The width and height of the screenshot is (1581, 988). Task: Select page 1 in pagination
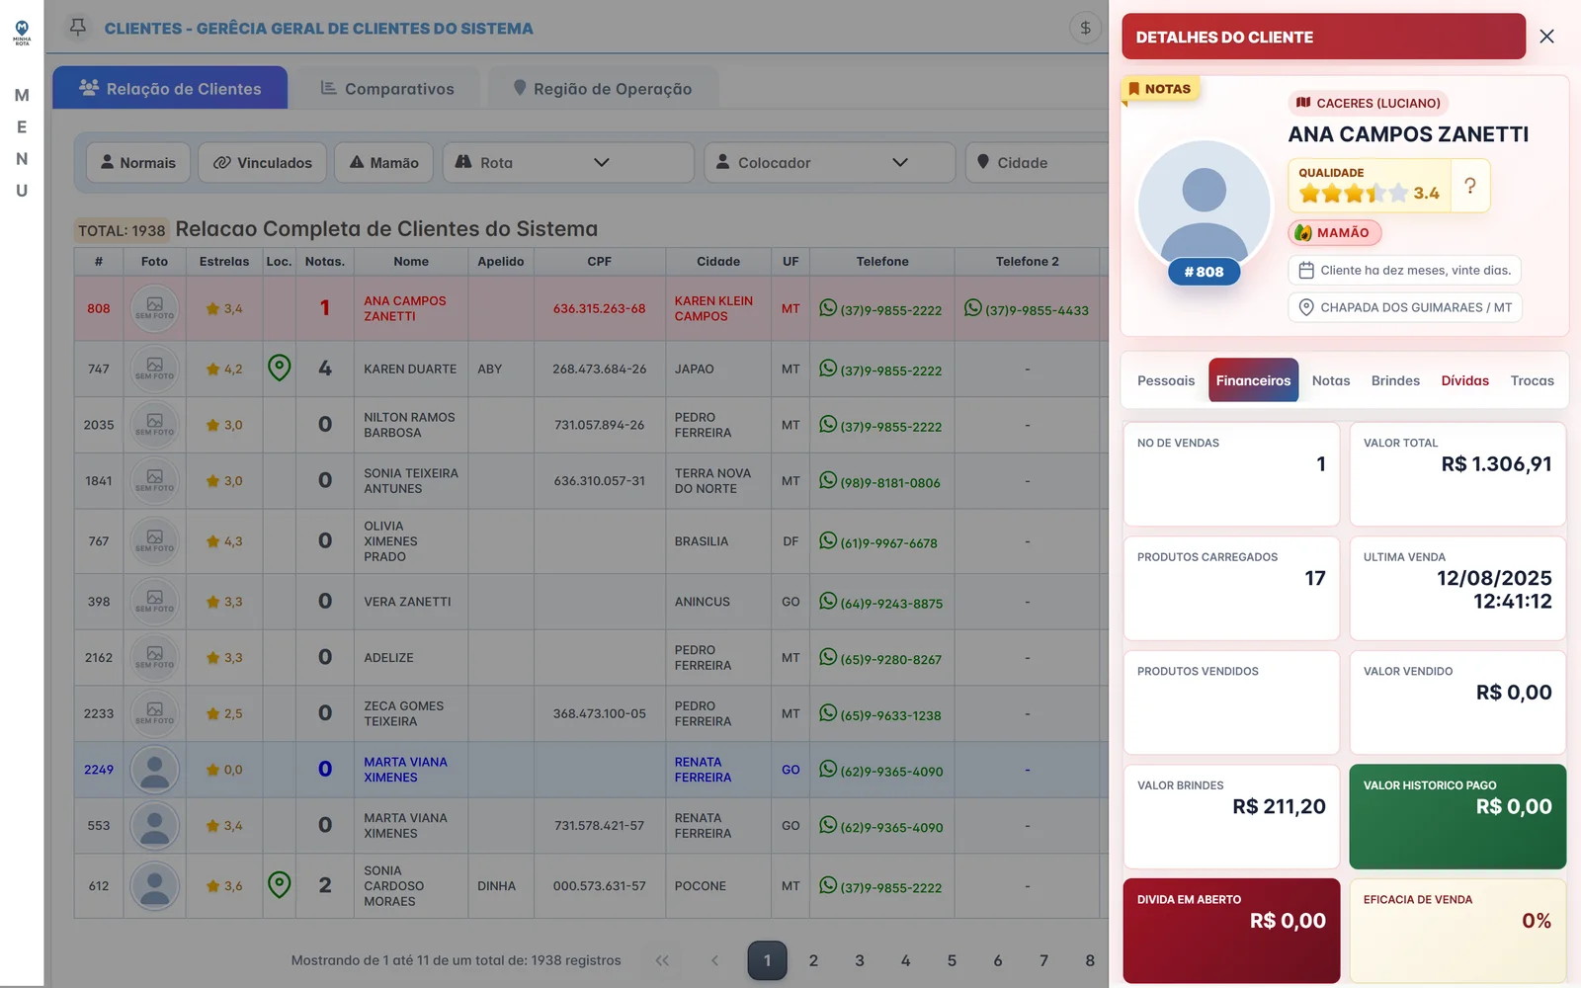[767, 960]
